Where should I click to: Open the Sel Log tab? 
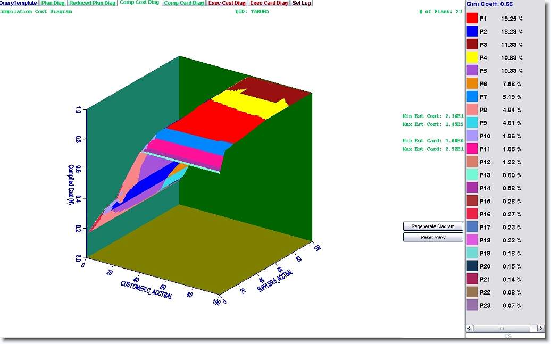pyautogui.click(x=302, y=3)
